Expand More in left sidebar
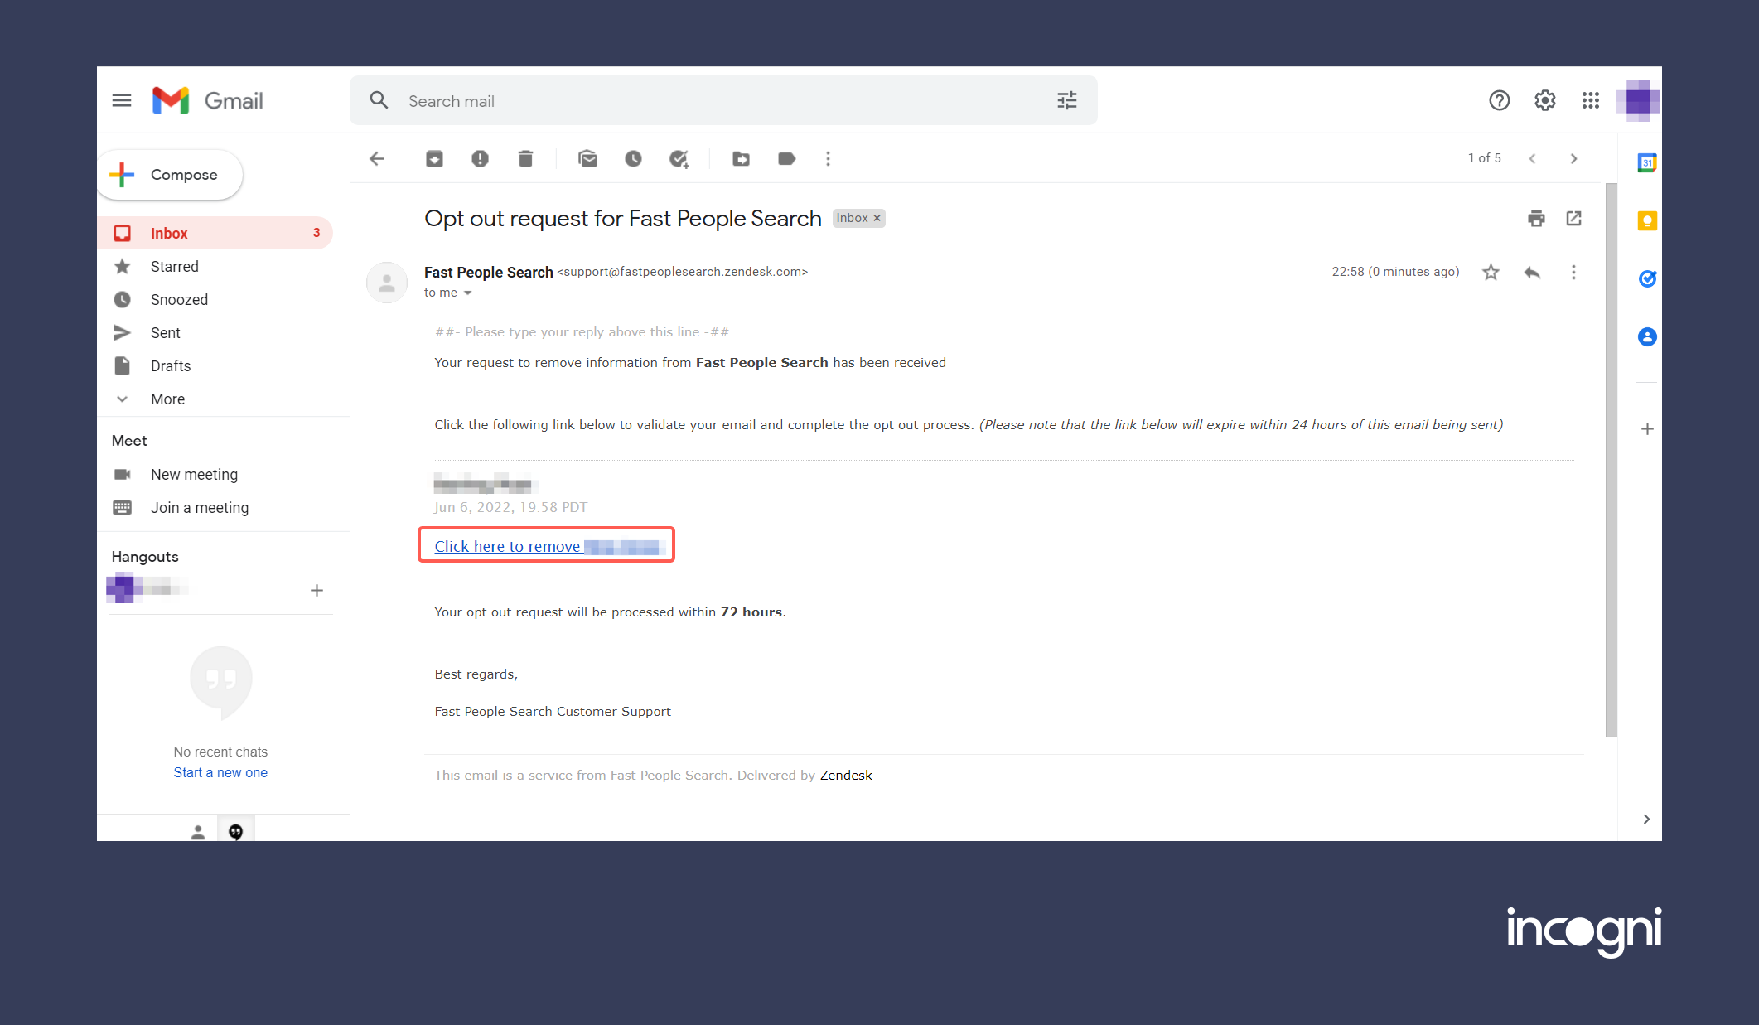 [x=167, y=399]
